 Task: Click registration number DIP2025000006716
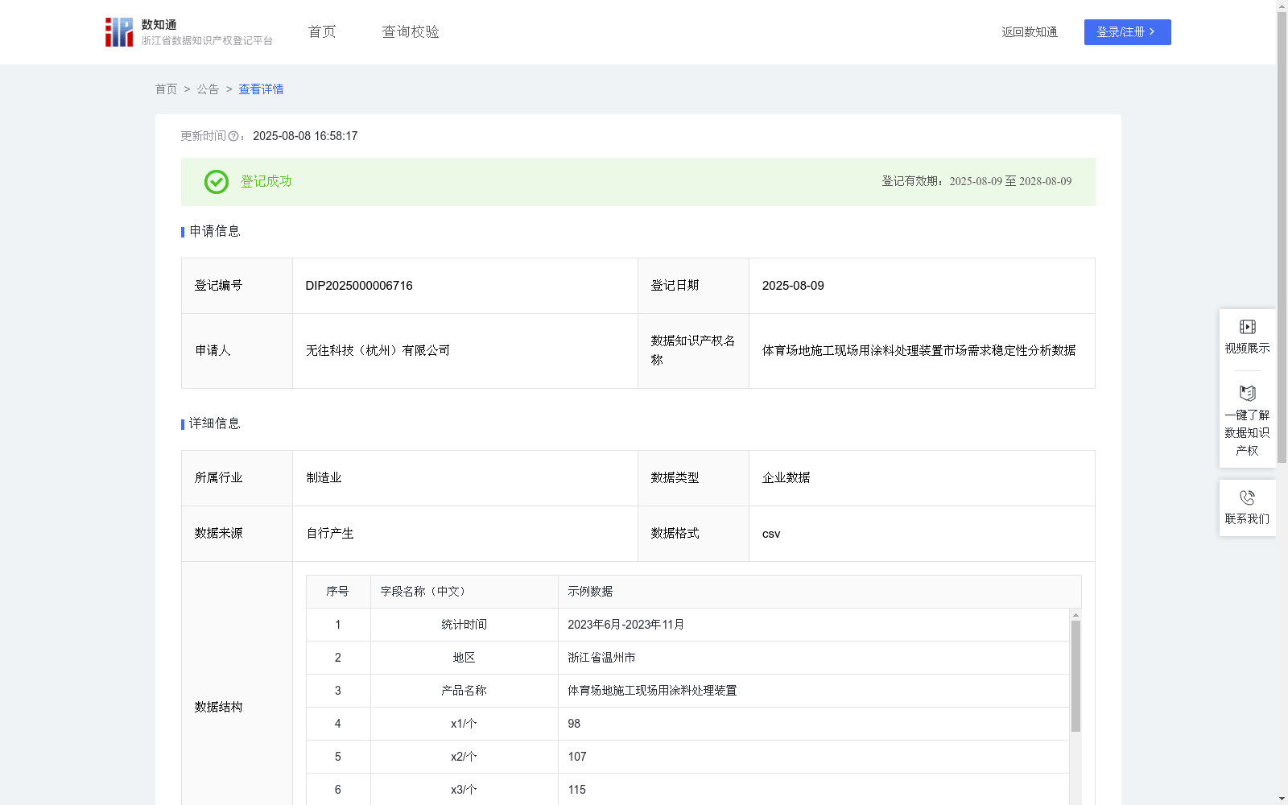(359, 286)
